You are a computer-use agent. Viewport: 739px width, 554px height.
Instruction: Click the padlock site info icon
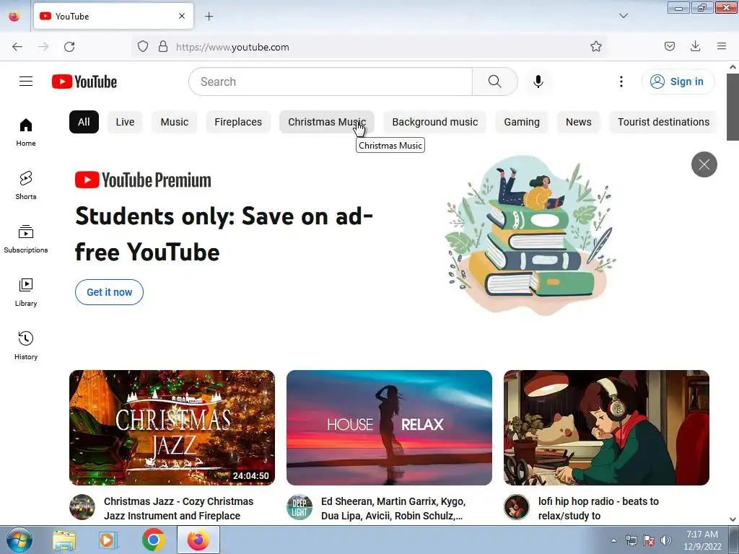(x=162, y=47)
